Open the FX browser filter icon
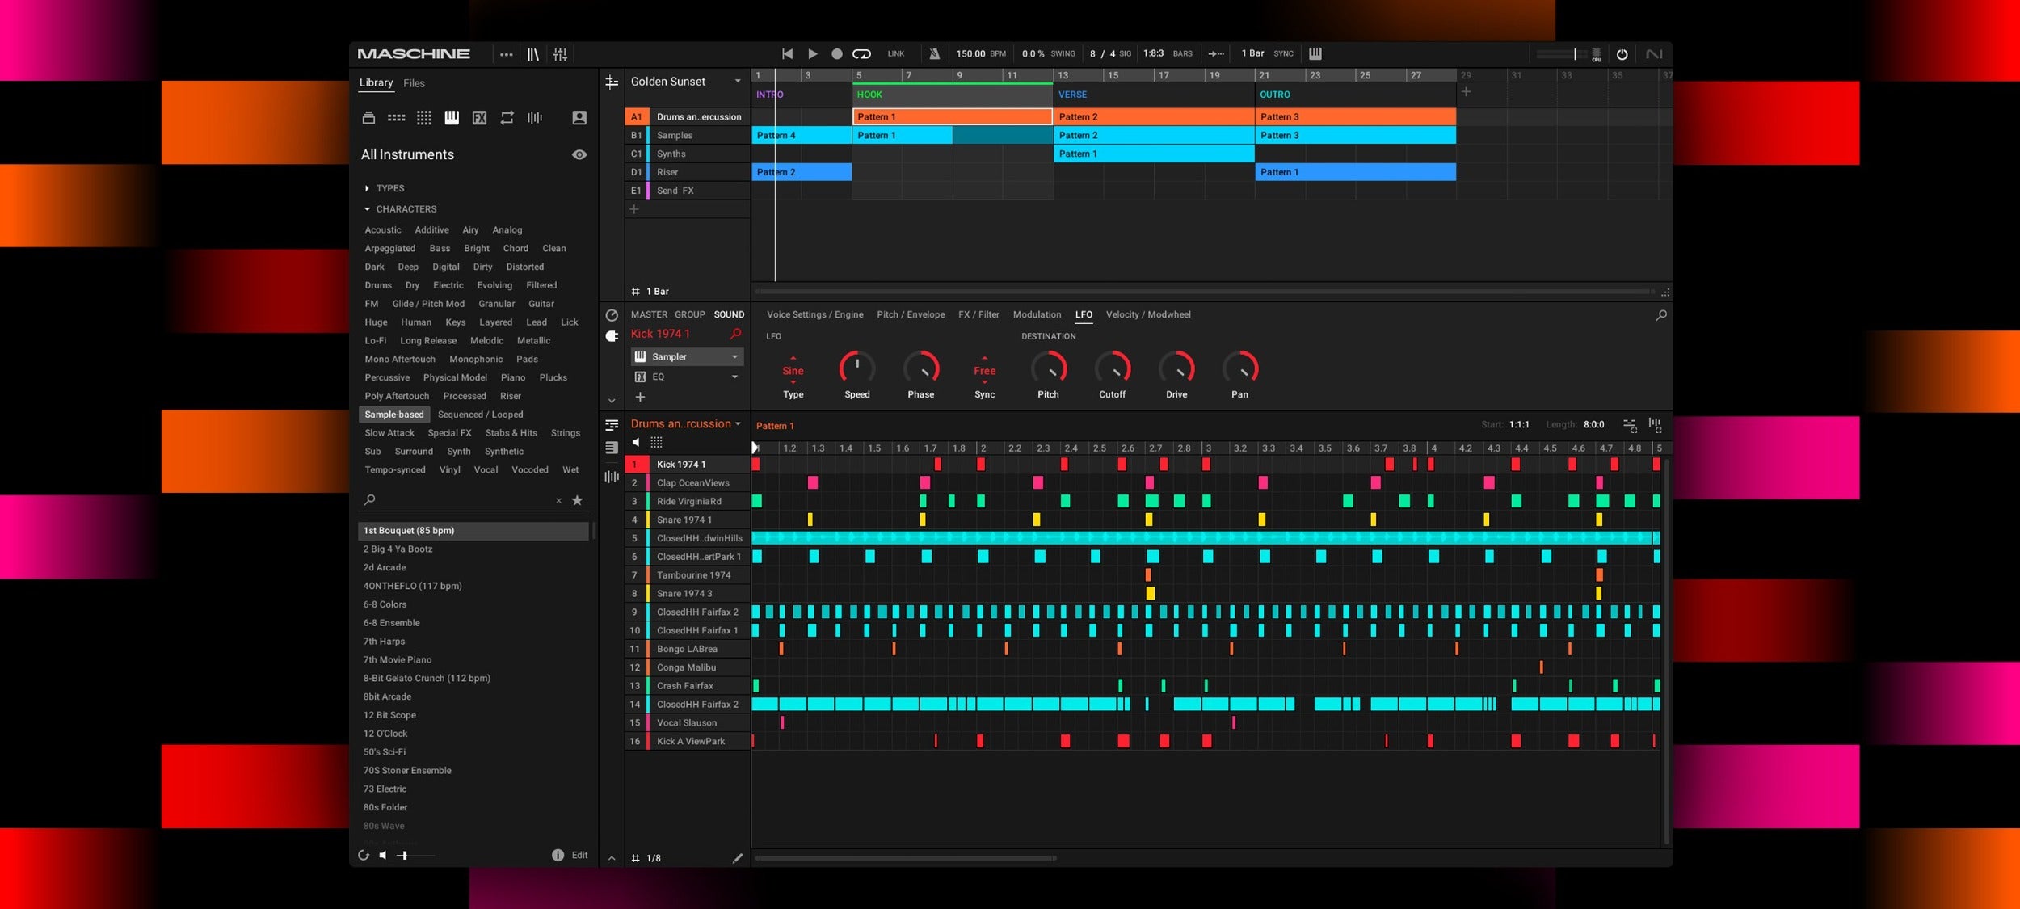Screen dimensions: 2020x909 pos(480,117)
